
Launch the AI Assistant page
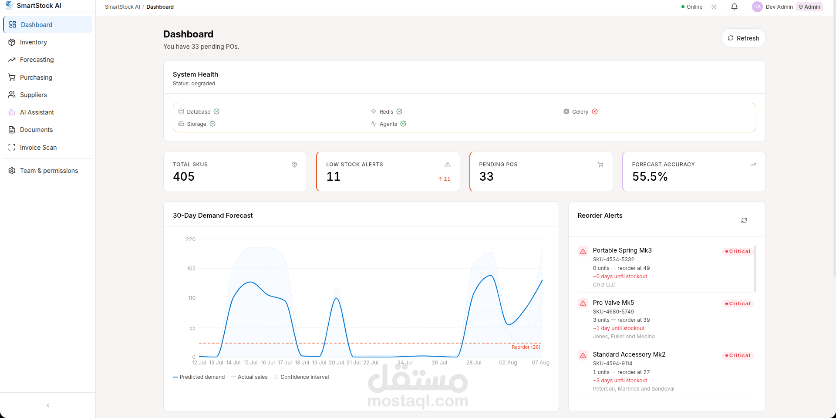[48, 112]
